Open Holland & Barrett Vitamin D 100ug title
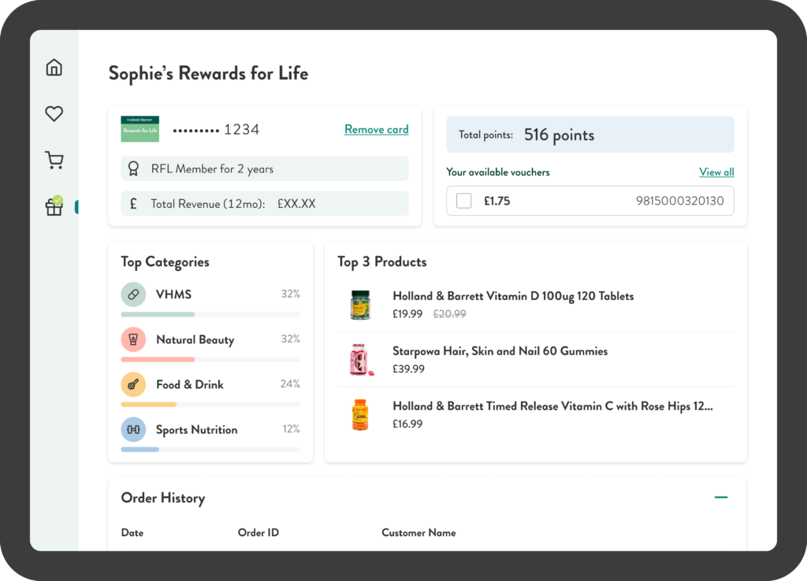807x581 pixels. coord(513,296)
